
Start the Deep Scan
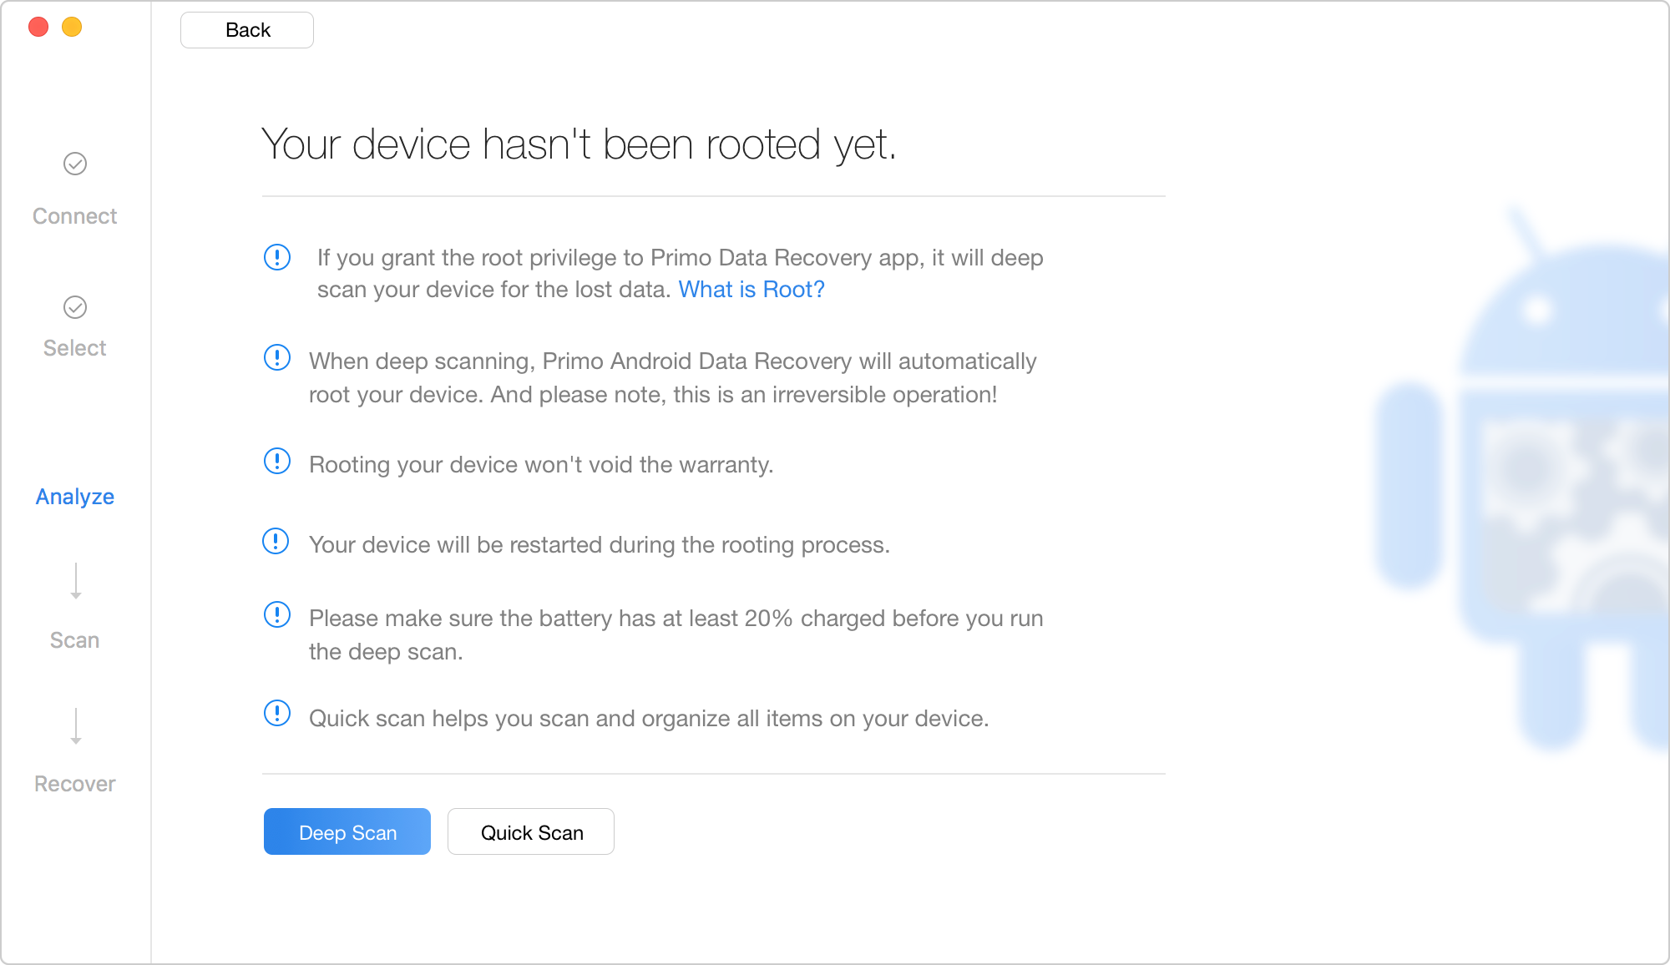tap(347, 831)
